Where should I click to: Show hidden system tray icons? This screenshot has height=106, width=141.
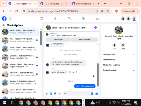105,102
